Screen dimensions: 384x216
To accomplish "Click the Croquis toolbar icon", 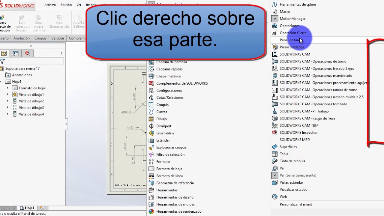I will pyautogui.click(x=151, y=105).
